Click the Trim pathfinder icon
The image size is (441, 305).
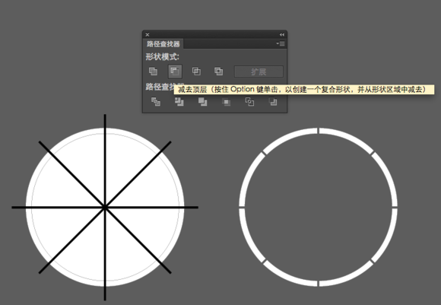179,102
